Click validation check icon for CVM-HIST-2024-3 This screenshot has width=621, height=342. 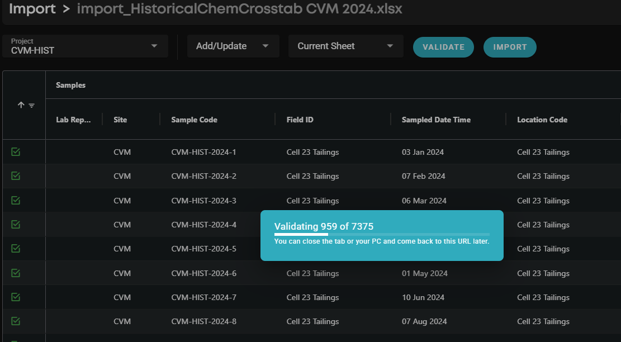pos(16,201)
